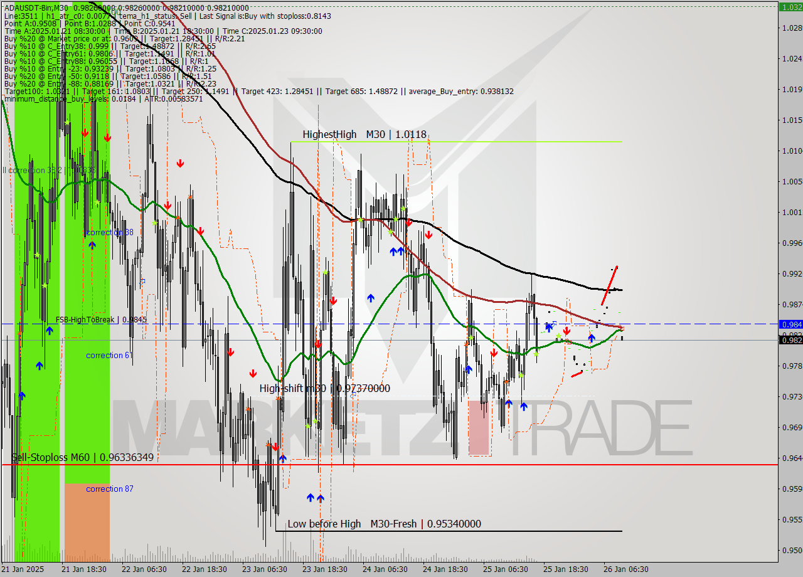The height and width of the screenshot is (577, 803).
Task: Click the 'correction 38' label
Action: pos(110,232)
